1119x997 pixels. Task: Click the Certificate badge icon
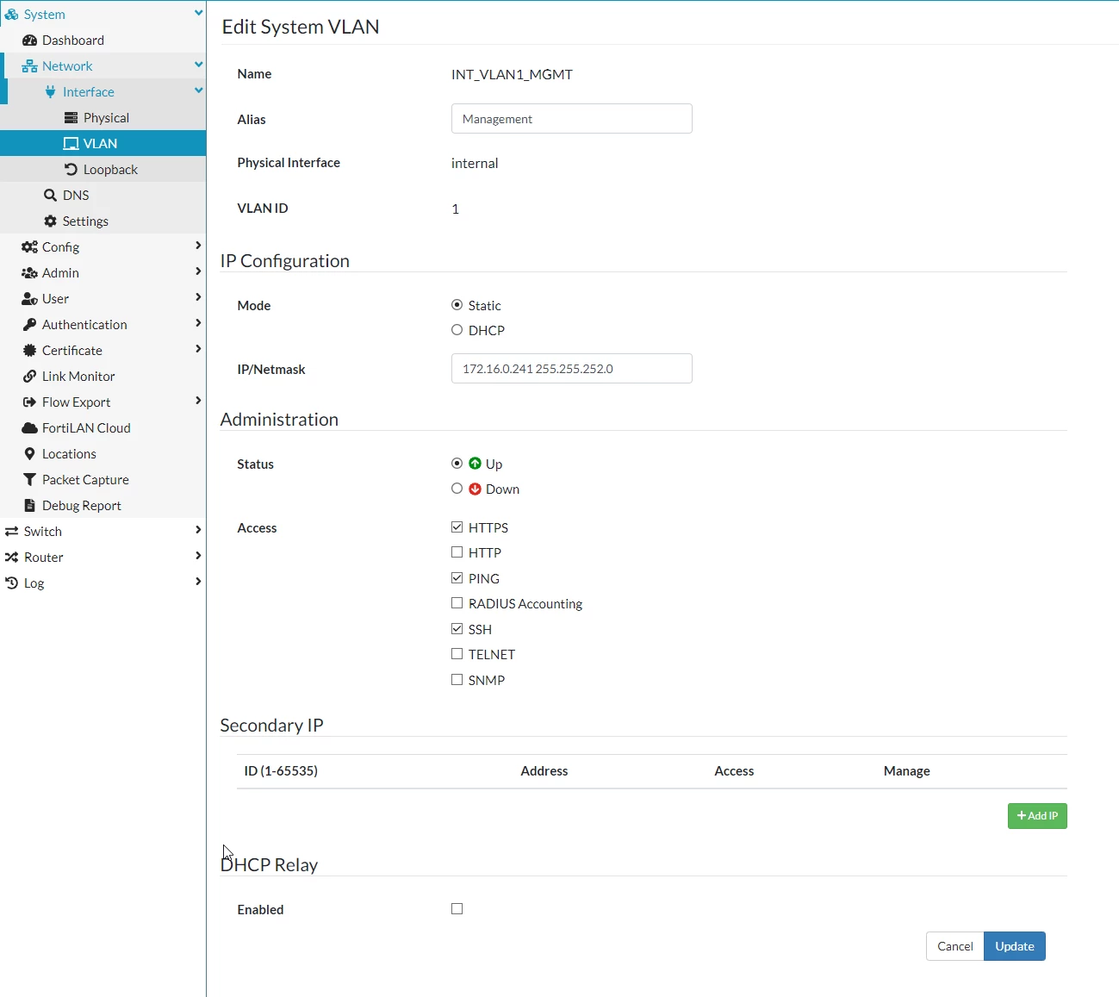pyautogui.click(x=29, y=351)
